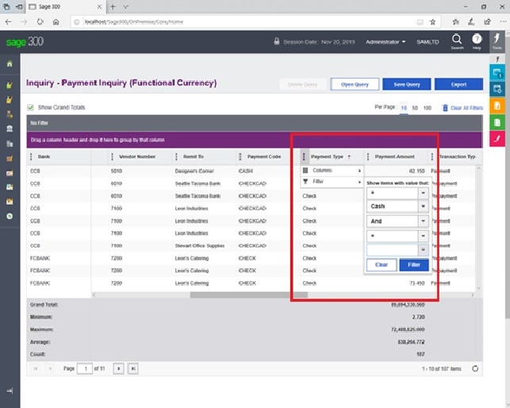
Task: Click the orange document icon on the right rail
Action: tap(497, 106)
